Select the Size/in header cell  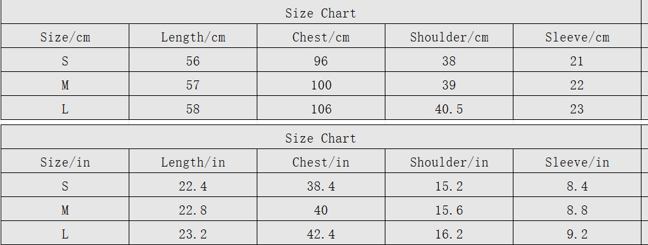[65, 161]
